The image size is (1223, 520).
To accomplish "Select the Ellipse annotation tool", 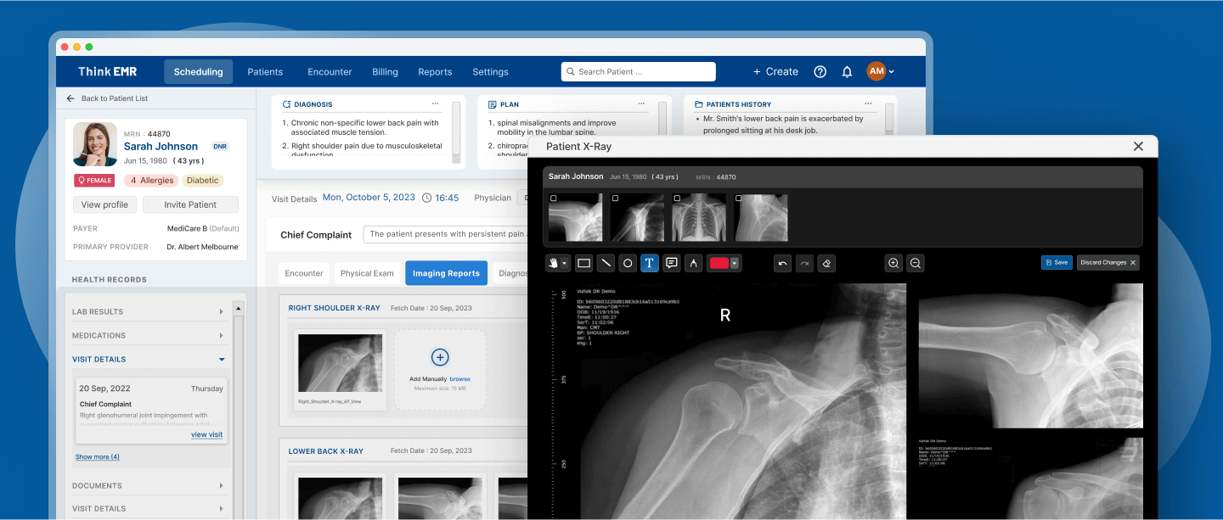I will [x=628, y=263].
